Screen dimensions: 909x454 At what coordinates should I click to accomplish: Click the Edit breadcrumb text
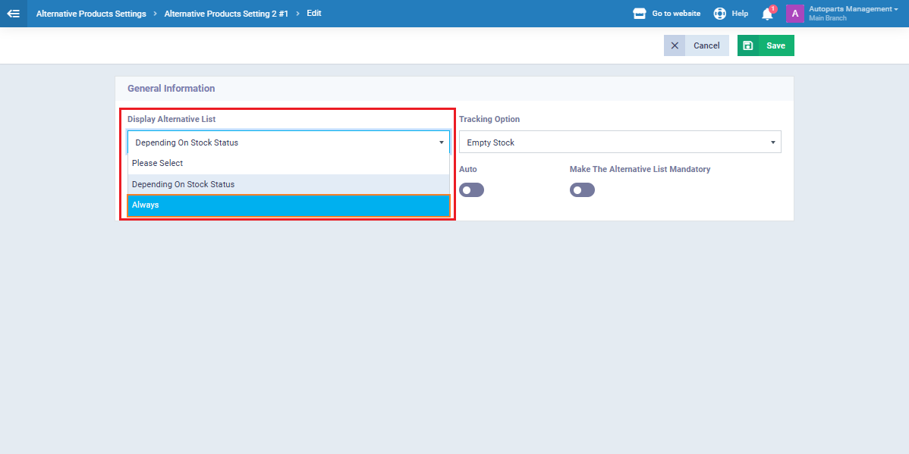point(313,13)
